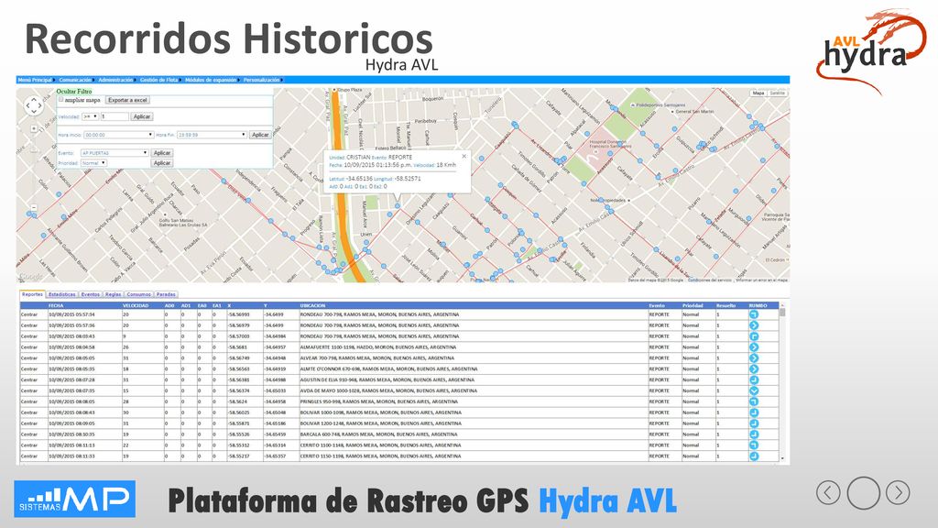Switch to the Eventos tab
938x528 pixels.
[91, 294]
